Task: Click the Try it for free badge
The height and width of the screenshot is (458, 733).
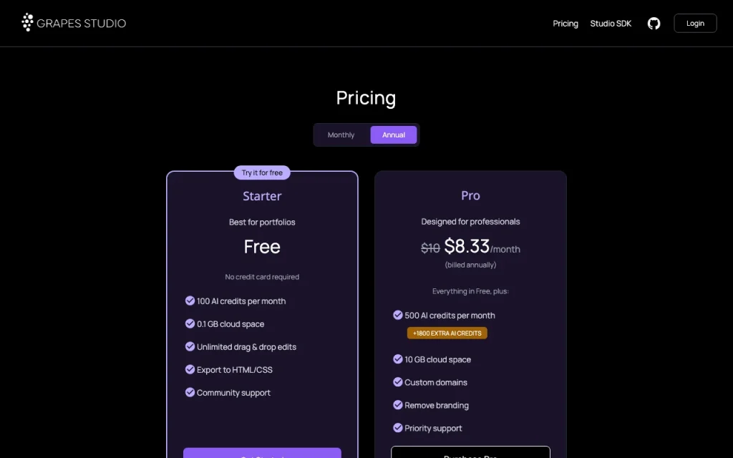Action: coord(262,172)
